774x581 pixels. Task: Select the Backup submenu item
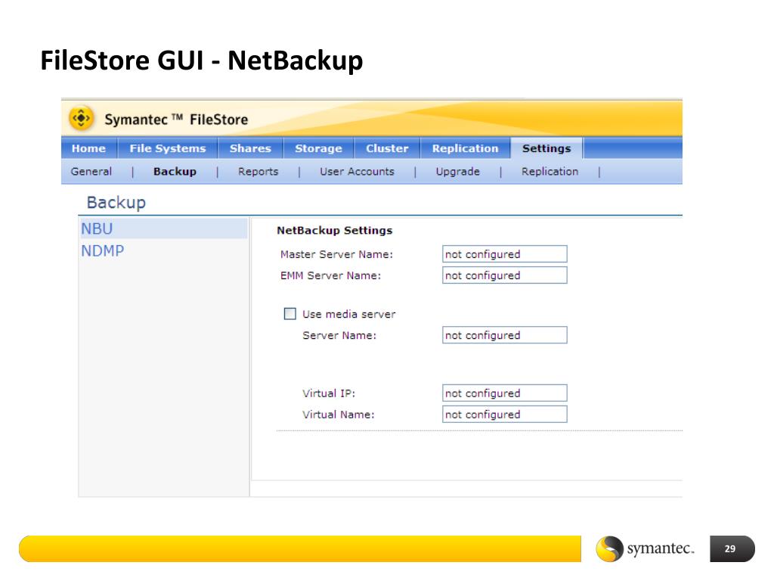[x=175, y=172]
